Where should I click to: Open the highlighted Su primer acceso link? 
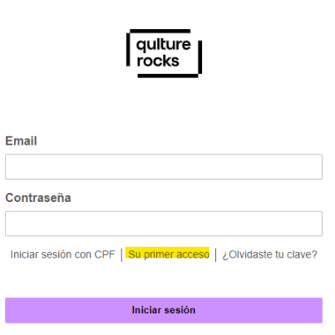(x=169, y=254)
